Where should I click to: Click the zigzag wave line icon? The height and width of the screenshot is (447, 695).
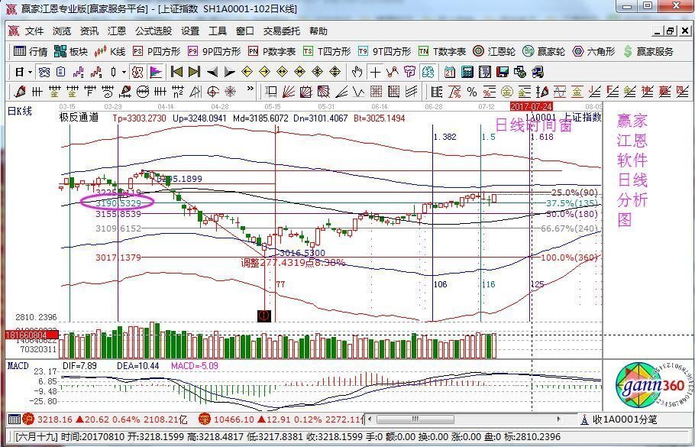point(359,92)
